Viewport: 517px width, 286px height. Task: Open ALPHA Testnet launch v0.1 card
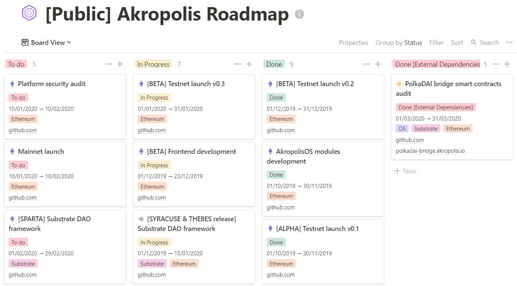point(323,251)
